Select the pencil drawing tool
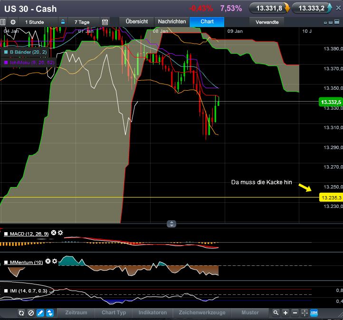The height and width of the screenshot is (320, 343). coord(40,313)
